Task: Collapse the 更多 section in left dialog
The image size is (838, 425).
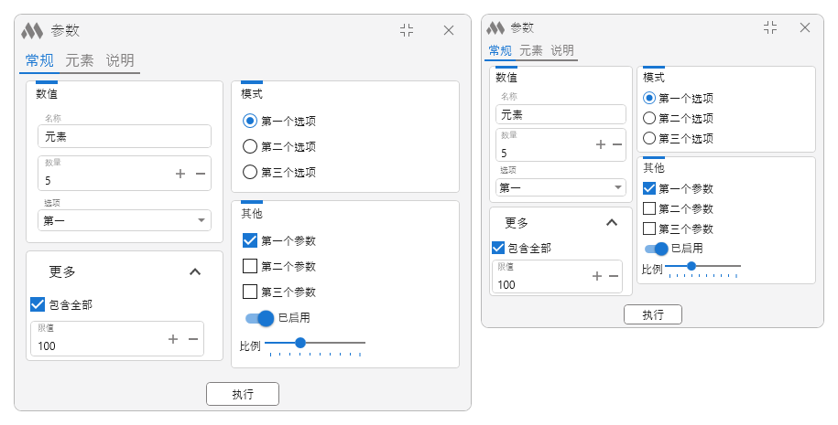Action: pos(195,272)
